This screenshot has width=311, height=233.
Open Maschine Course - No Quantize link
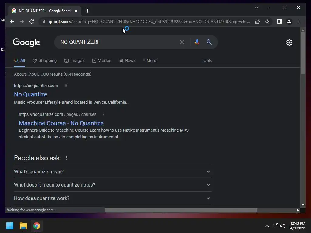(61, 123)
